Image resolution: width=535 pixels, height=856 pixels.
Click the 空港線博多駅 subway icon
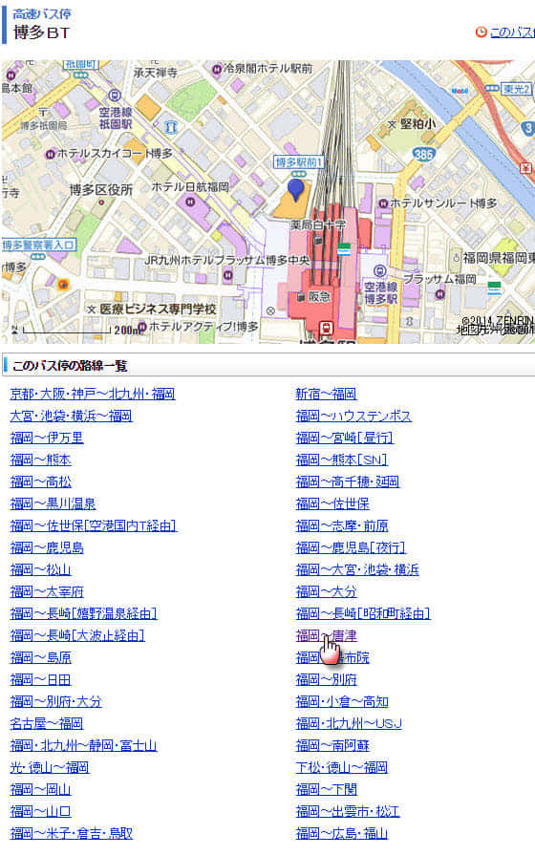pos(380,270)
